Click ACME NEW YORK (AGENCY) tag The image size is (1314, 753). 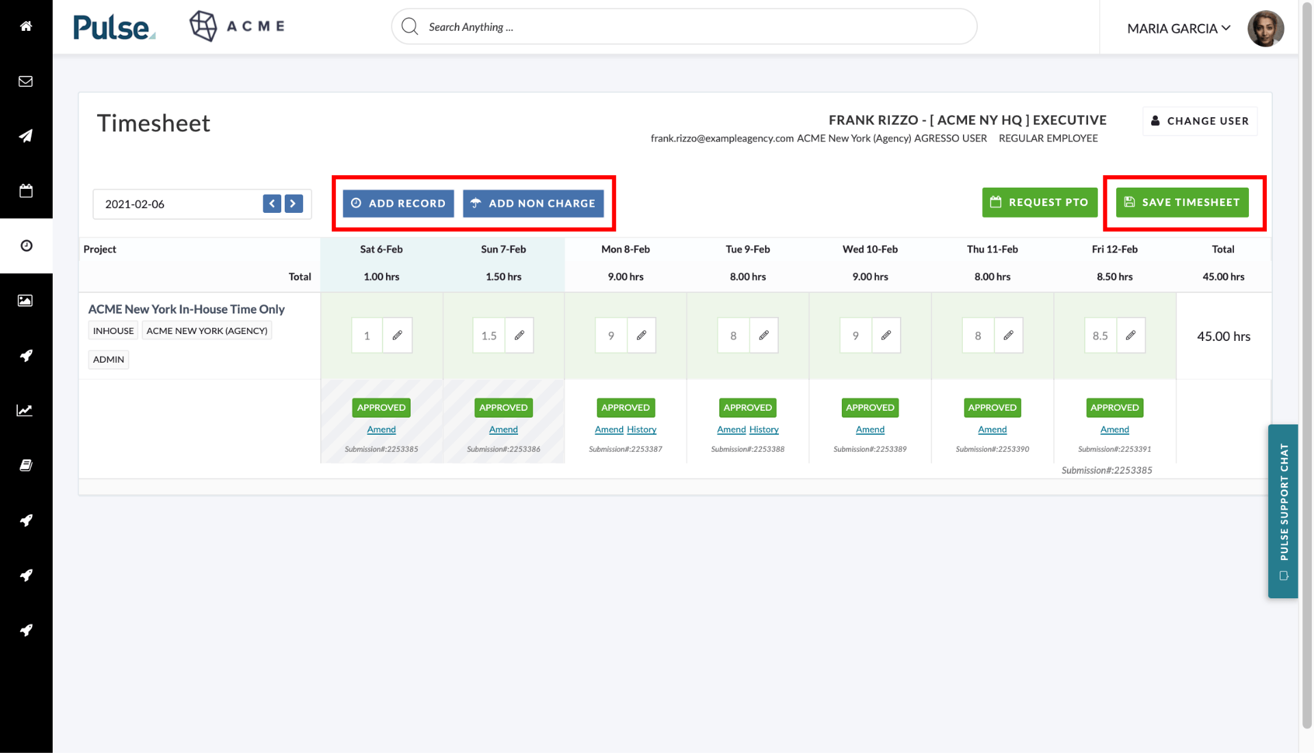(x=207, y=331)
